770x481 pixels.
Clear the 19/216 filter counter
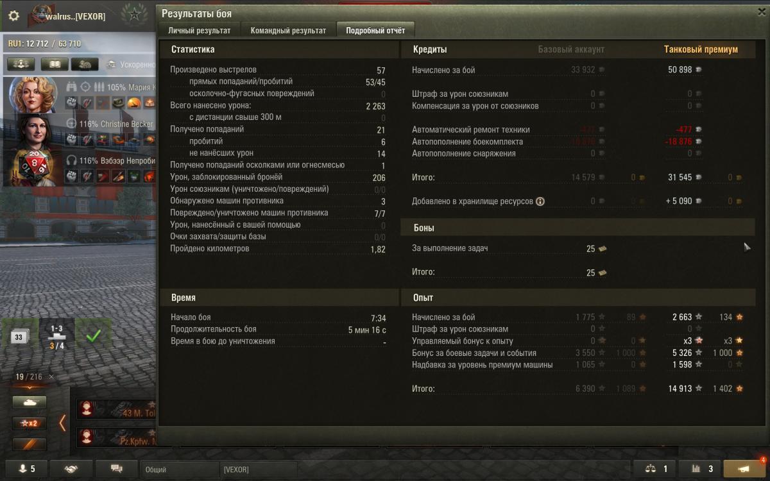51,377
